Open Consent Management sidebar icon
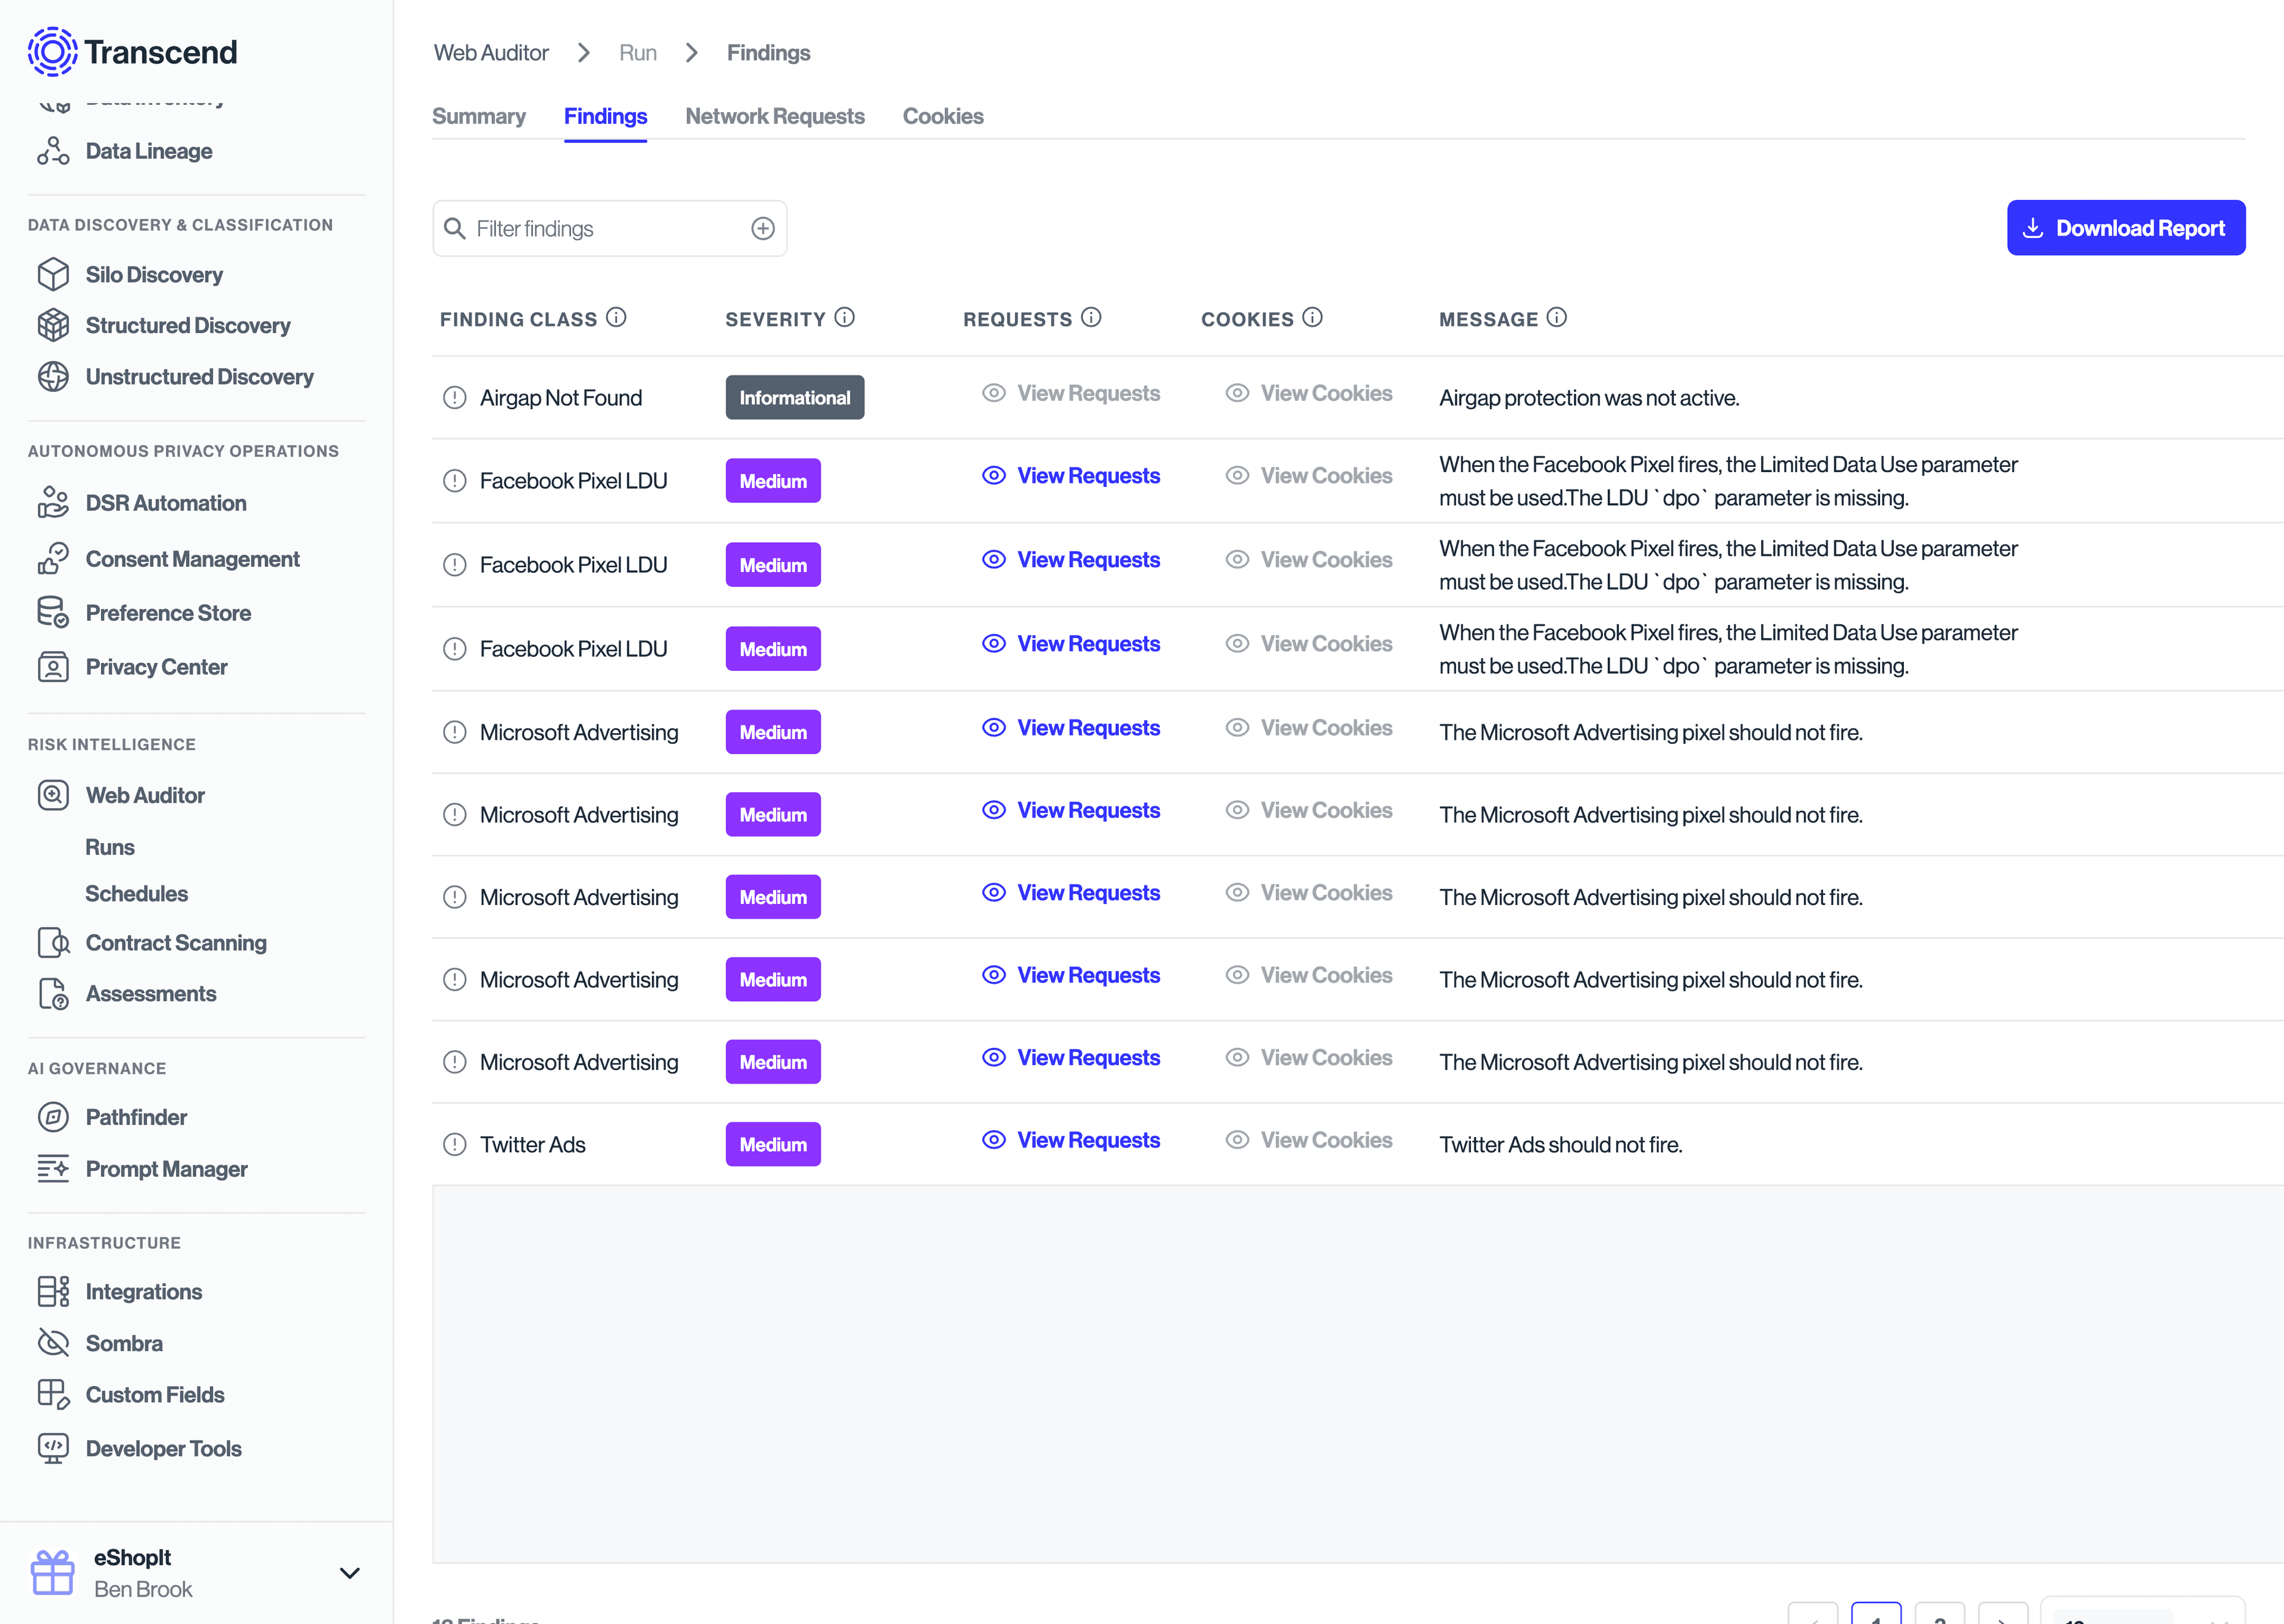 53,559
